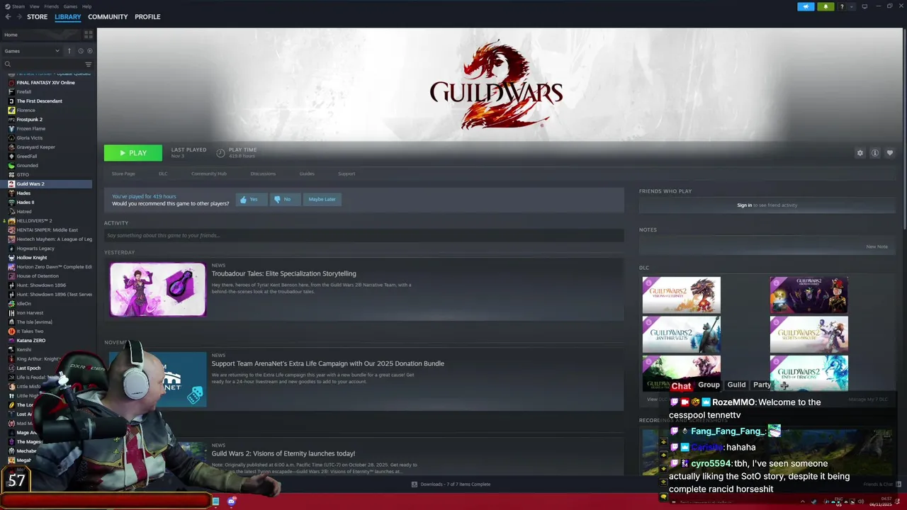Expand the Games filter dropdown
The image size is (907, 510).
coord(32,51)
